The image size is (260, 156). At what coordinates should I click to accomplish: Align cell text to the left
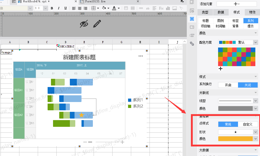point(74,8)
